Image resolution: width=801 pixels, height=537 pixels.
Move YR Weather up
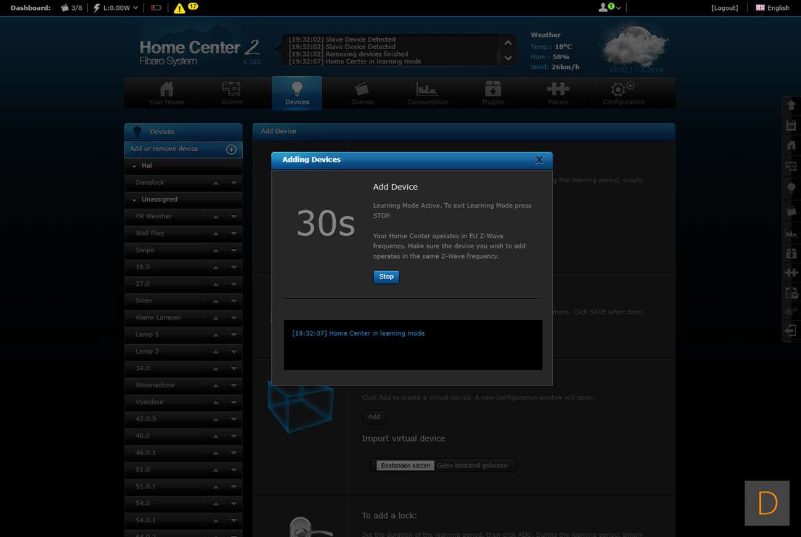216,217
